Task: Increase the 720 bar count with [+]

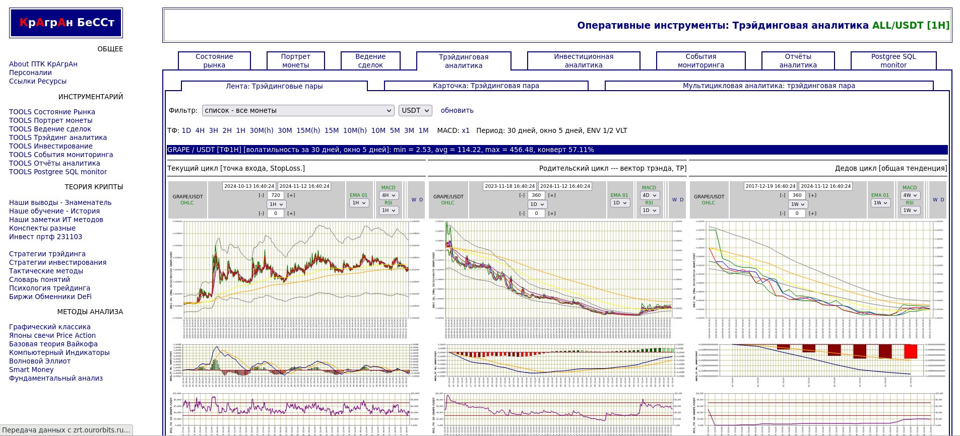Action: (x=291, y=195)
